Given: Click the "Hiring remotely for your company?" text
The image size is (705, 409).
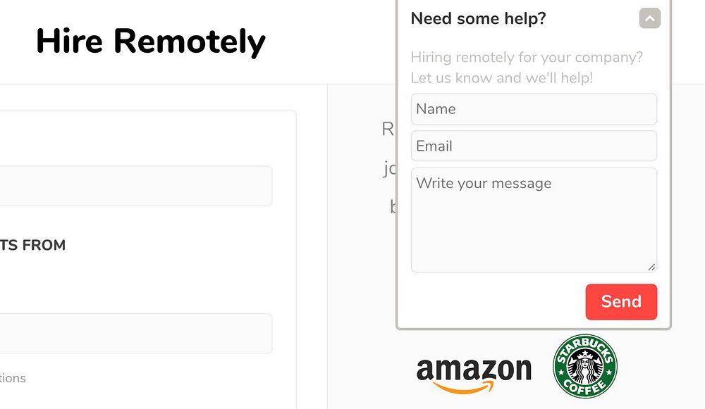Looking at the screenshot, I should point(527,57).
